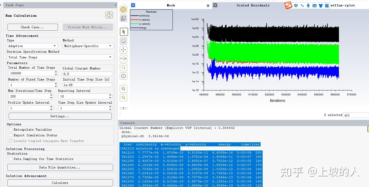Viewport: 369px width, 187px height.
Task: Open Data File Quantities dialog
Action: pos(60,167)
